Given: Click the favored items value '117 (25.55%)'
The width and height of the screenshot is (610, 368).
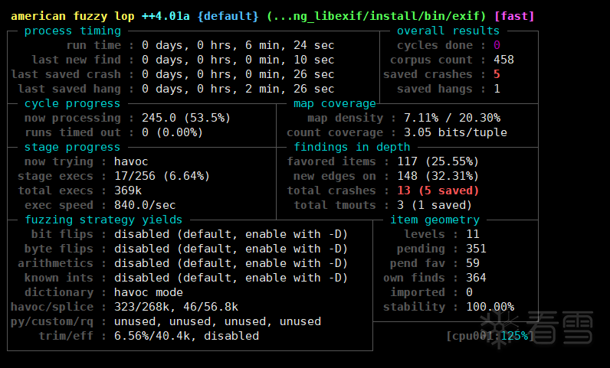Looking at the screenshot, I should point(438,161).
